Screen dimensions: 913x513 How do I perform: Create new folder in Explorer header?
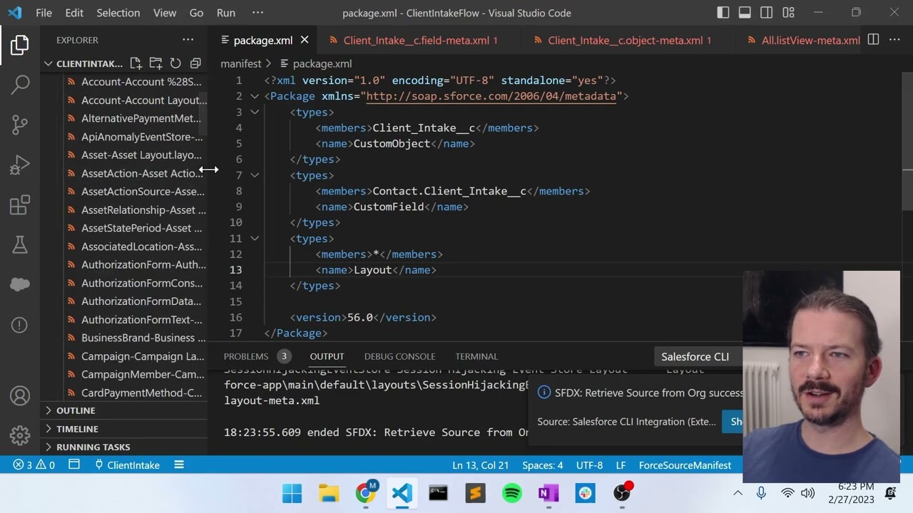click(x=155, y=63)
